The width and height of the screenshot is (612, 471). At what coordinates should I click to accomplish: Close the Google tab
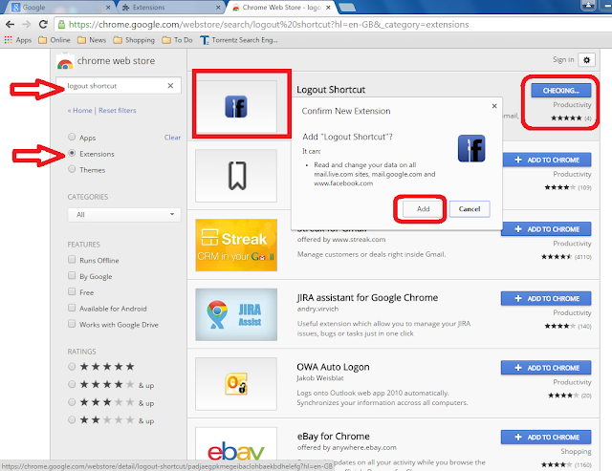108,8
